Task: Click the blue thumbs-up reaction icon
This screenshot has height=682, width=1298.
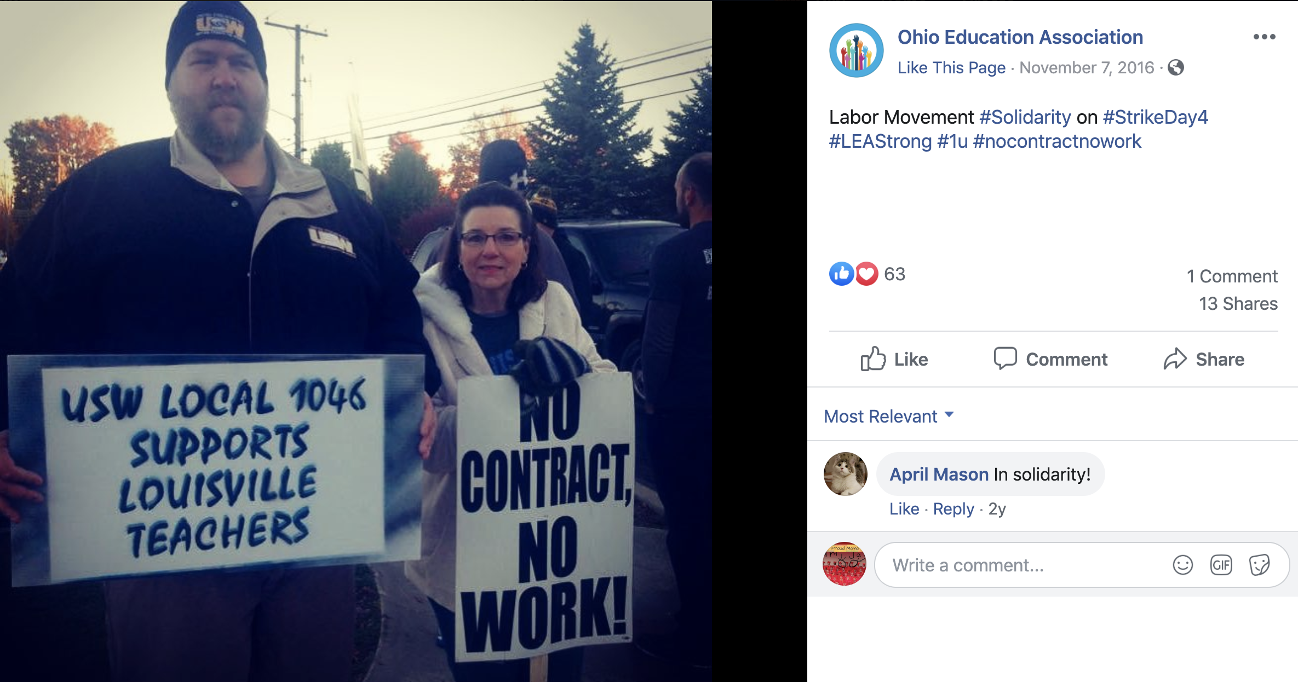Action: tap(841, 274)
